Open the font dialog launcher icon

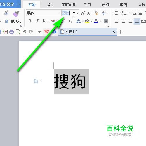click(x=108, y=26)
